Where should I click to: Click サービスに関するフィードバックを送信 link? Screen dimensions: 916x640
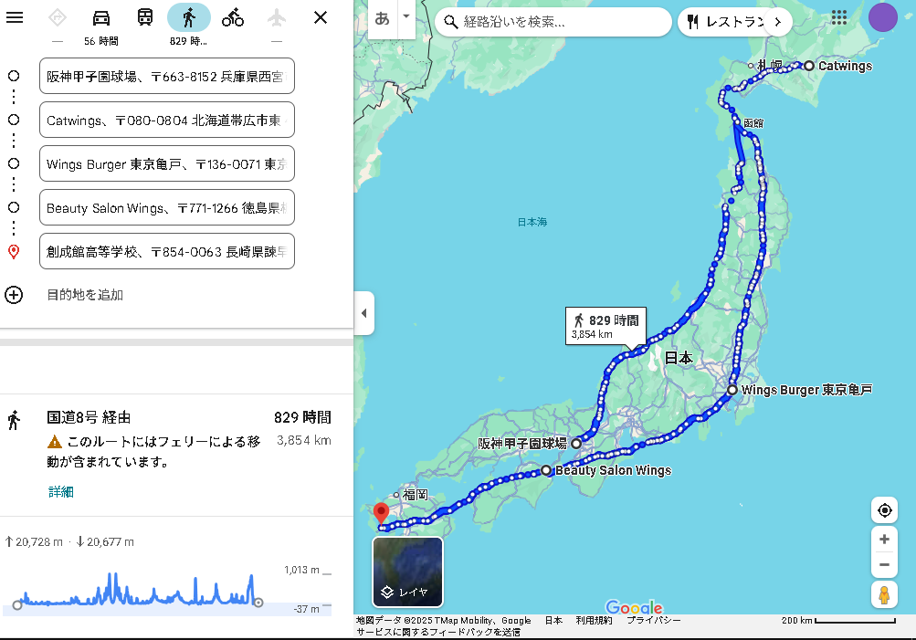point(438,632)
